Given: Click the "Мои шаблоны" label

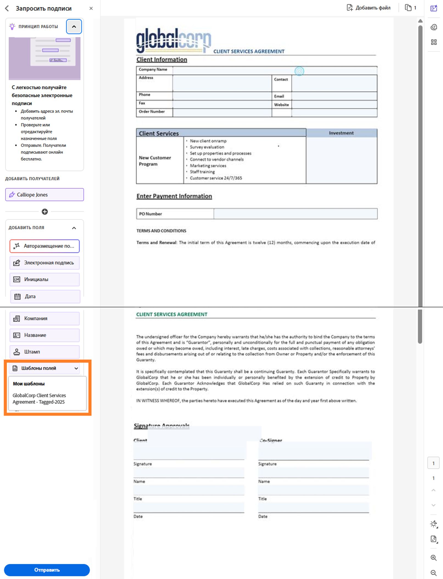Looking at the screenshot, I should (29, 384).
